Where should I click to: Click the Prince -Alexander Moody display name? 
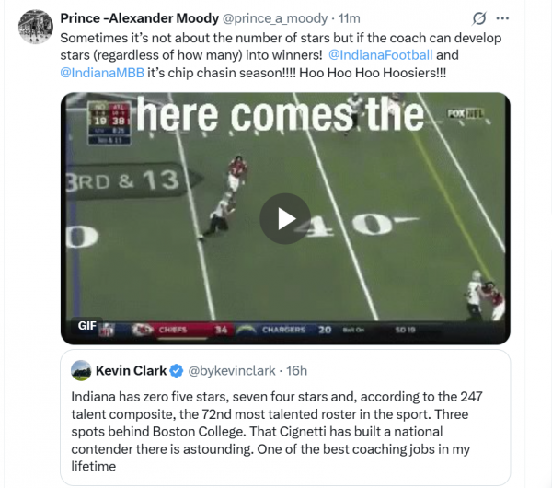coord(139,18)
